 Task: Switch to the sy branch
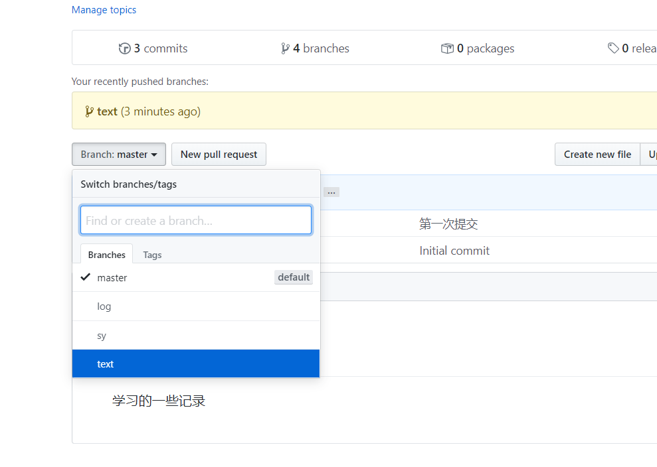(x=196, y=336)
